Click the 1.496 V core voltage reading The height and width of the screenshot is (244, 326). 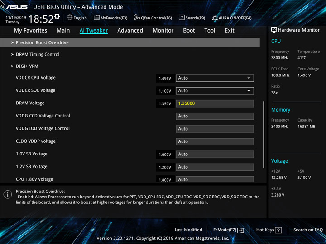[304, 75]
